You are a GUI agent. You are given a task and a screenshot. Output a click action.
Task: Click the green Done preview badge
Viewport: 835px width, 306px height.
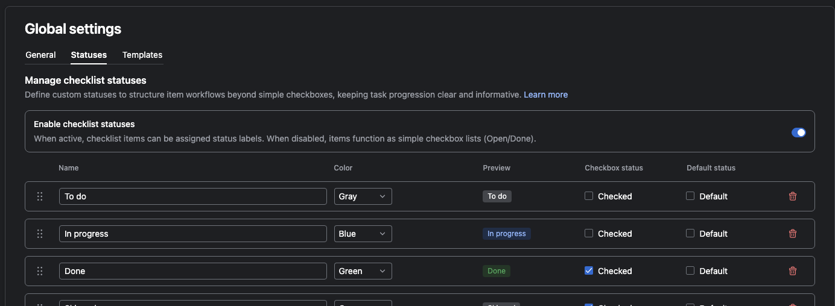click(497, 271)
